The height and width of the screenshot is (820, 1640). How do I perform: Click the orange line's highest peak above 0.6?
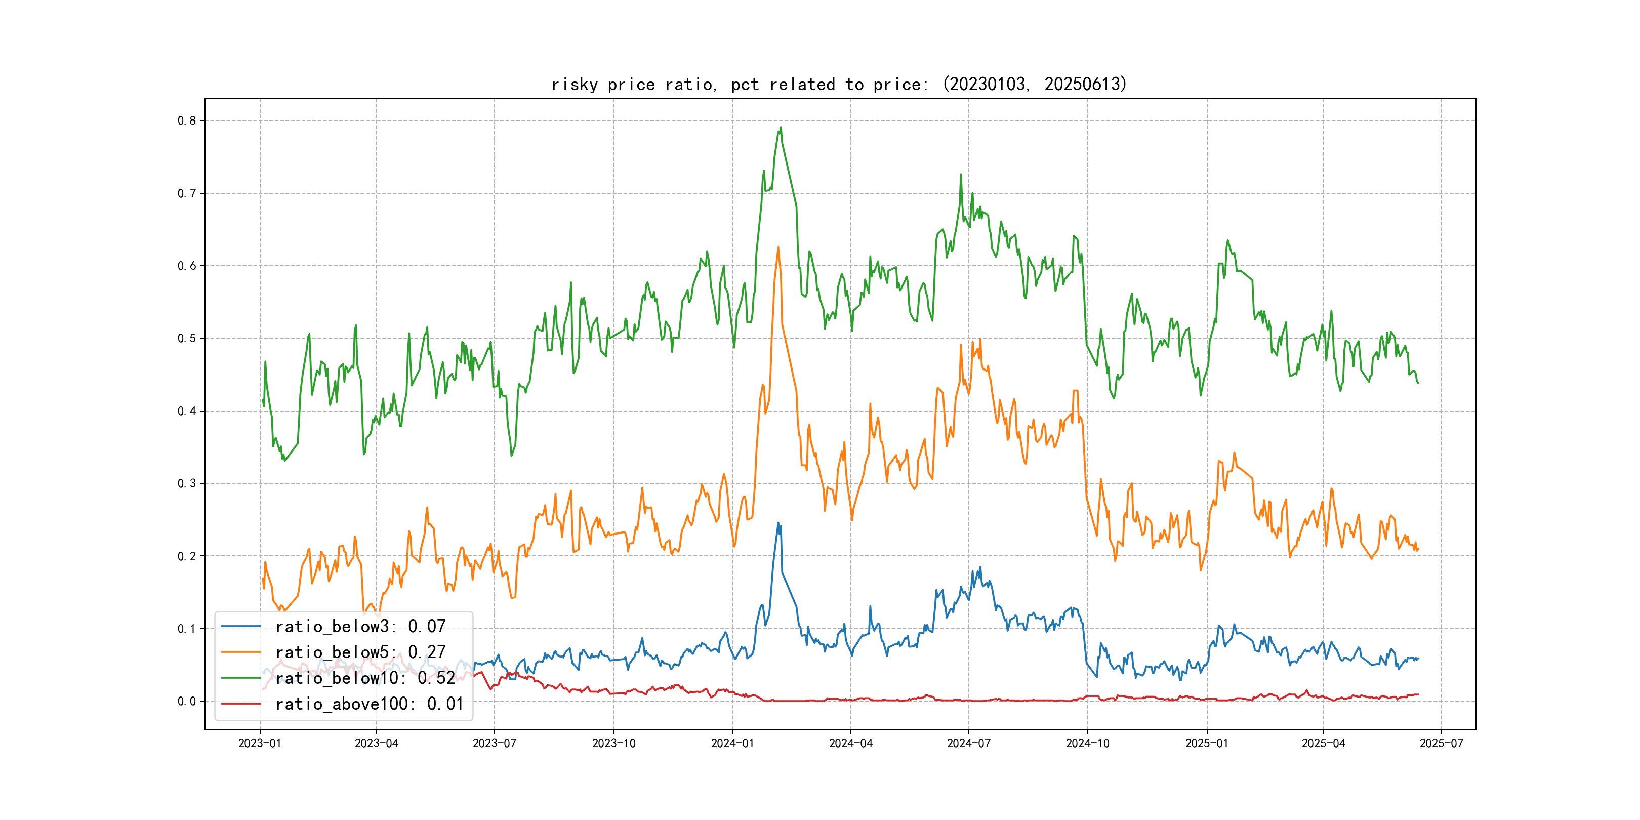coord(778,247)
